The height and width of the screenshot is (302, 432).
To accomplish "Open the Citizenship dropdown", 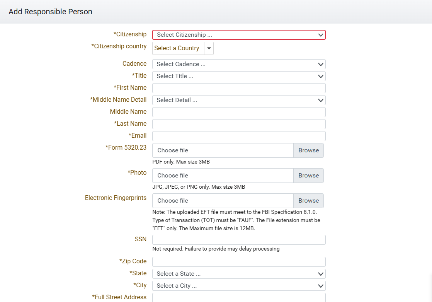I will point(239,35).
